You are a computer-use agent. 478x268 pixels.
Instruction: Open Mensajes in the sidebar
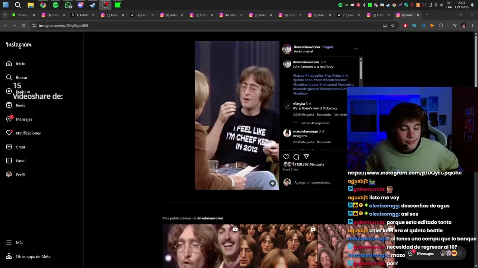point(19,119)
